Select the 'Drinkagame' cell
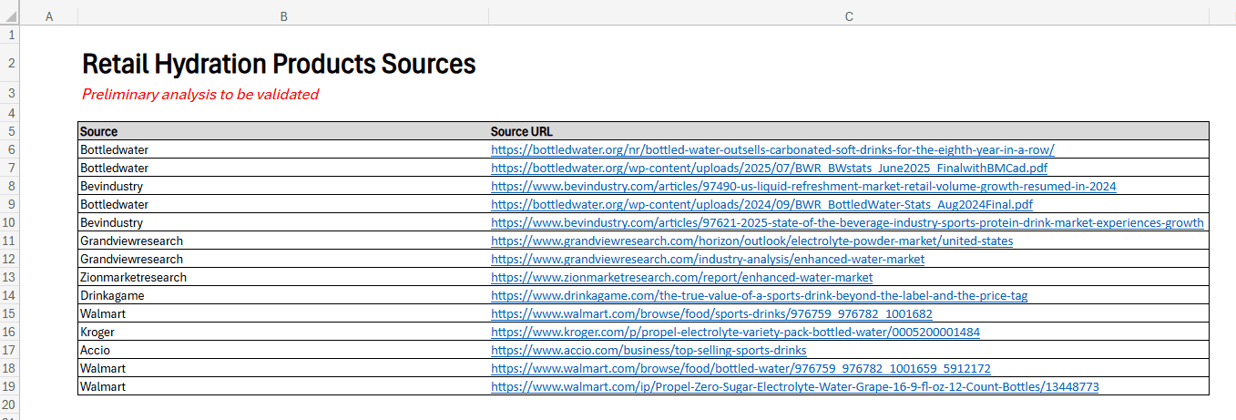Image resolution: width=1236 pixels, height=420 pixels. coord(283,295)
